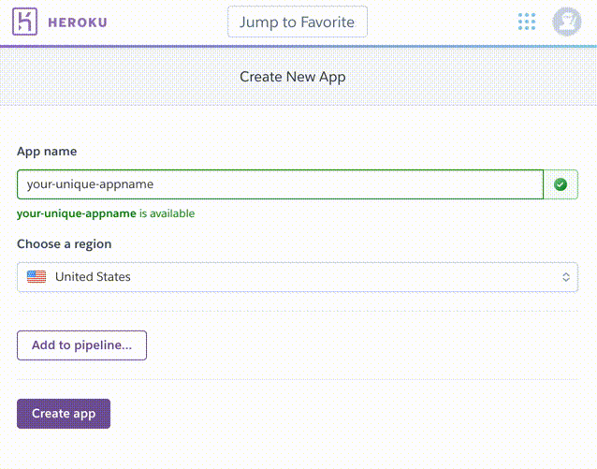This screenshot has width=597, height=469.
Task: Click the dotted divider above Create app
Action: (x=298, y=379)
